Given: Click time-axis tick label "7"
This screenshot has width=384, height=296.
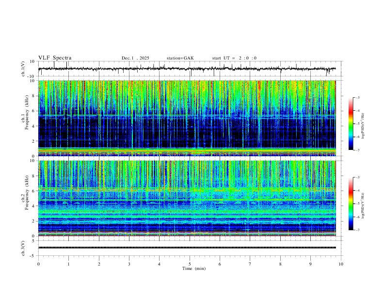Looking at the screenshot, I should click(250, 264).
